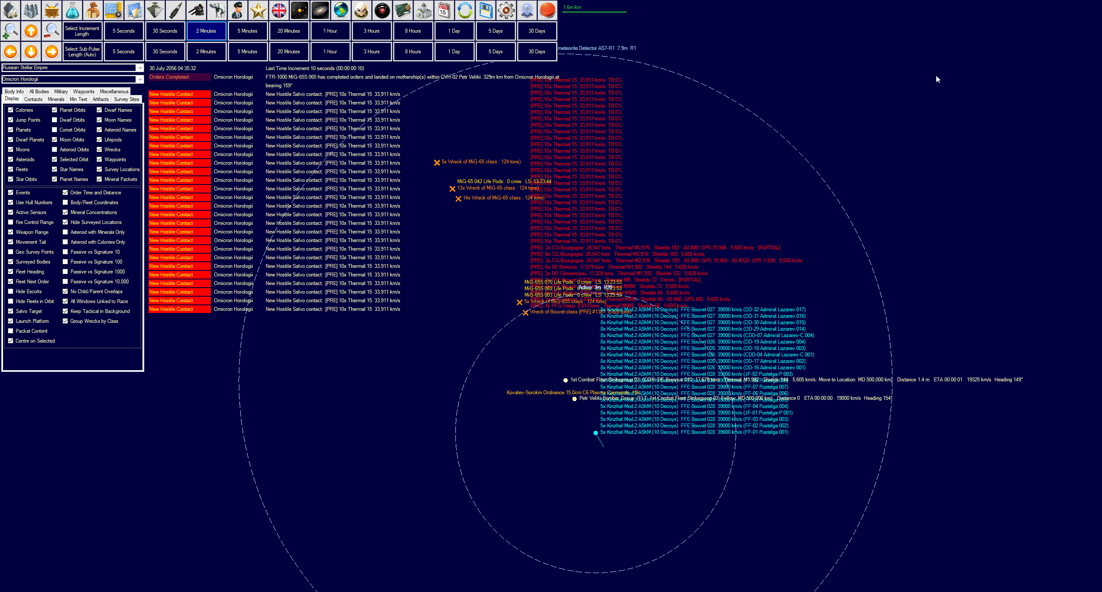Image resolution: width=1102 pixels, height=592 pixels.
Task: Open the Waypoints tab
Action: click(x=84, y=92)
